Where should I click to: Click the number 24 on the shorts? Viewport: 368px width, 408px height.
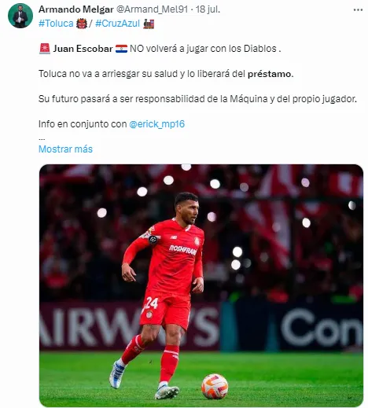[x=151, y=303]
